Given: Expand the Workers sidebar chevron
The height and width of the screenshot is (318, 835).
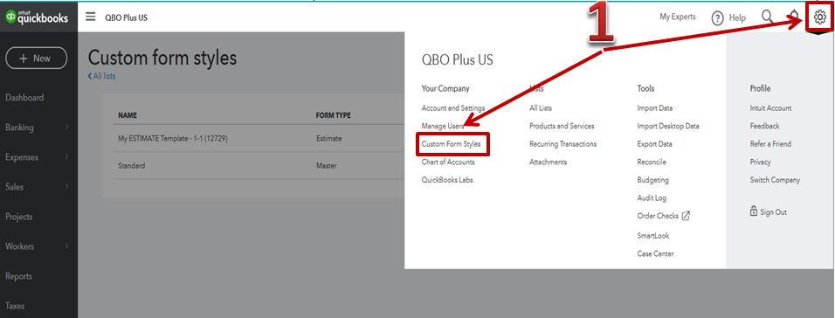Looking at the screenshot, I should coord(66,246).
